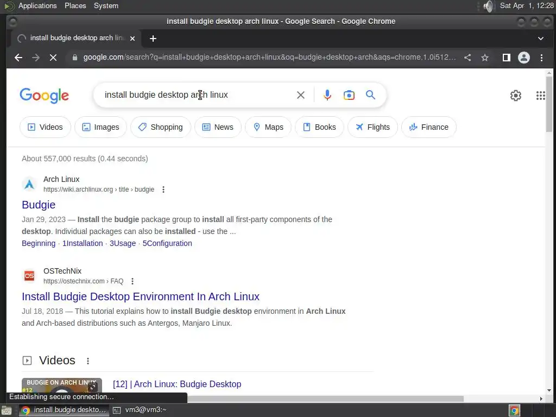Open the tab search dropdown arrow

tap(541, 39)
